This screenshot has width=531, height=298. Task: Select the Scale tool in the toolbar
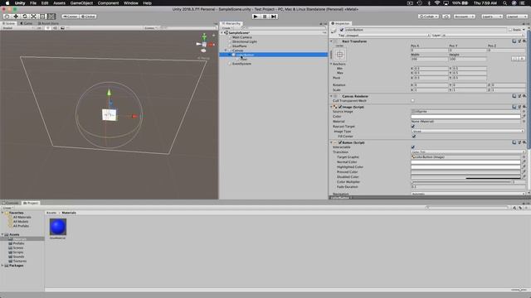(33, 17)
